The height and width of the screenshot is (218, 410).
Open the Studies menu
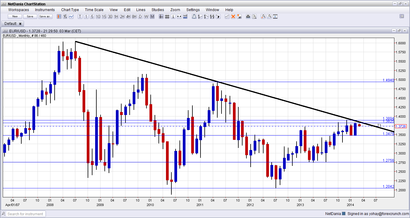click(x=158, y=10)
